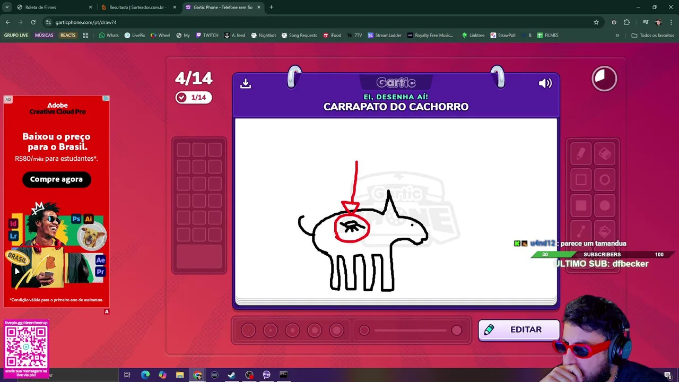Viewport: 679px width, 382px height.
Task: Open Steam from the taskbar
Action: [232, 375]
